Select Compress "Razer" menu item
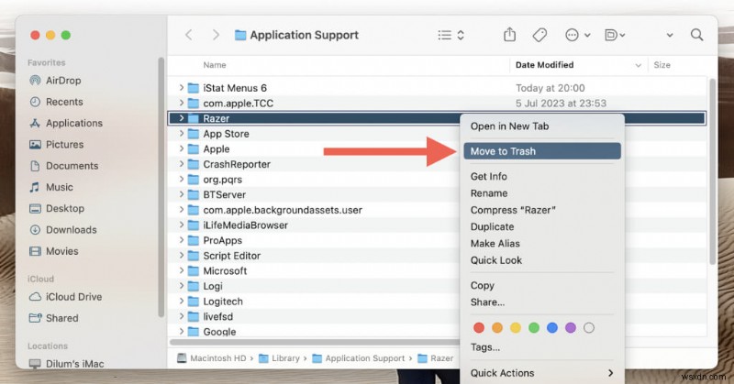 (x=542, y=210)
